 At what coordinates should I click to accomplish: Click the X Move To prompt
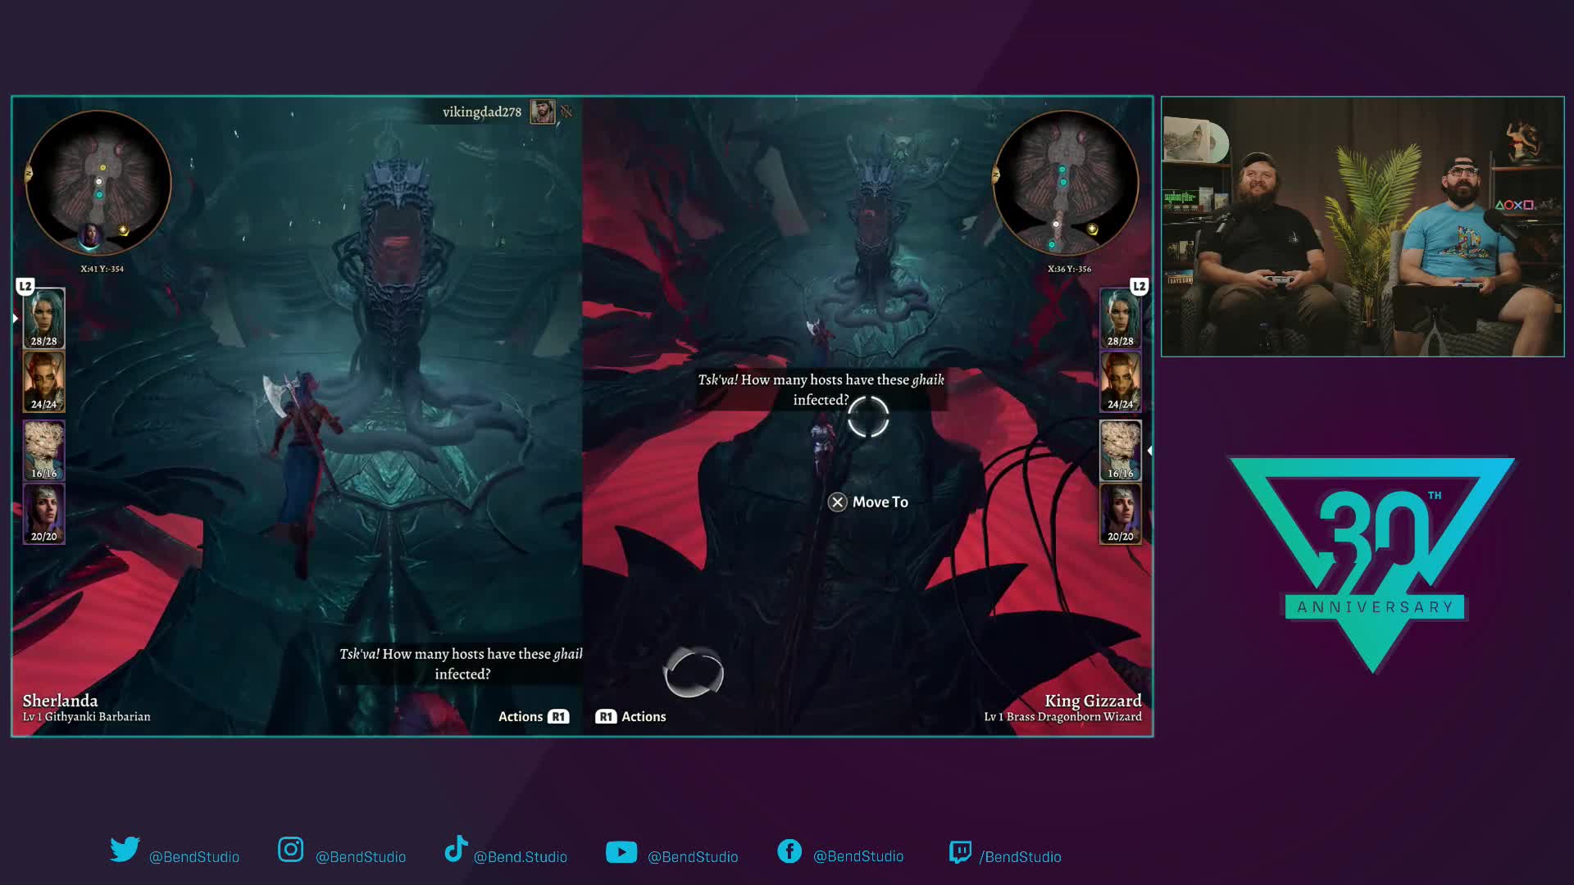(868, 502)
